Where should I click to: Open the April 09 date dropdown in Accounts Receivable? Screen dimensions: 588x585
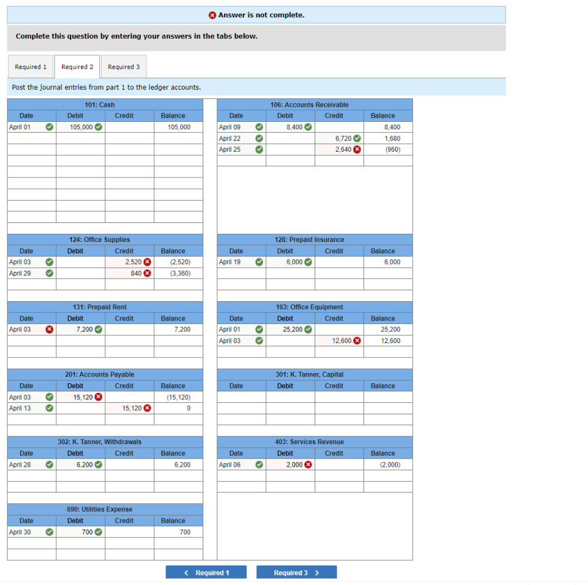237,127
